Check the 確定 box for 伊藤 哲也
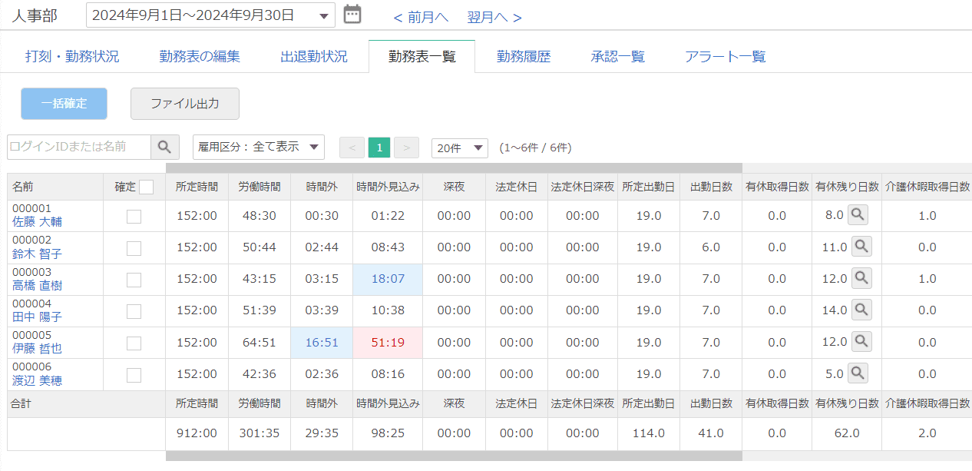 tap(134, 343)
